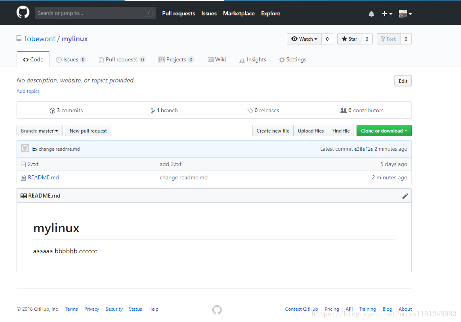The width and height of the screenshot is (461, 322).
Task: Switch to the repository Issues tab
Action: tap(71, 59)
